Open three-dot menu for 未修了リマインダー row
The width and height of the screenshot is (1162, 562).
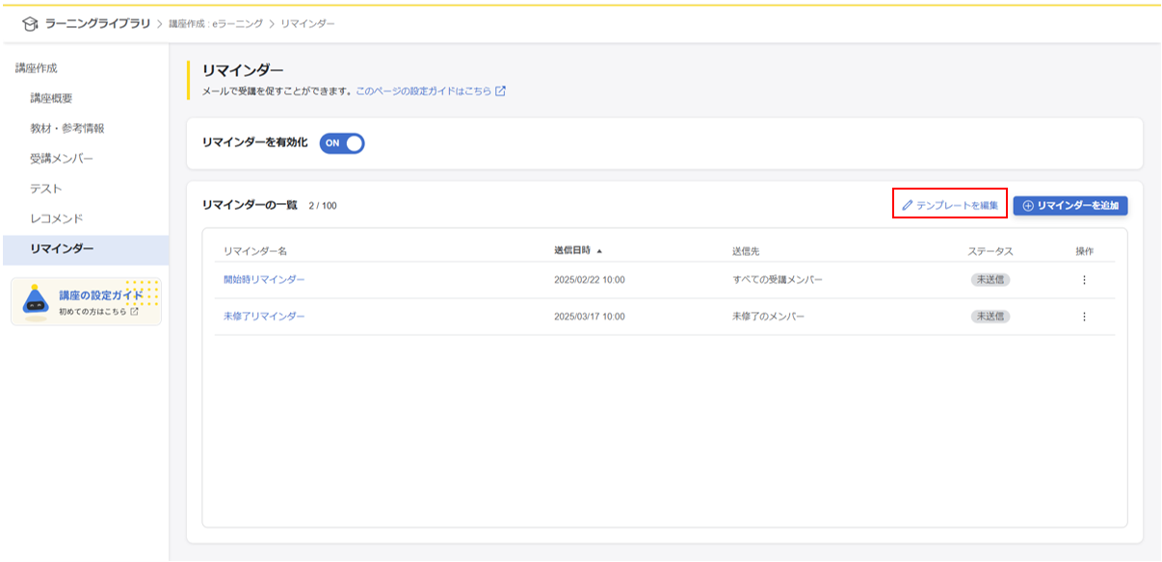[1084, 317]
